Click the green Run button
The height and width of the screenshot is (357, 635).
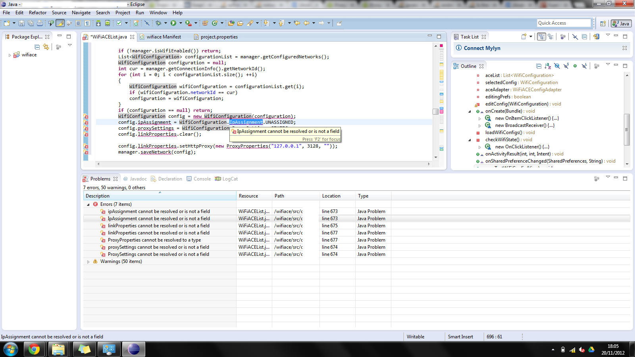point(173,23)
